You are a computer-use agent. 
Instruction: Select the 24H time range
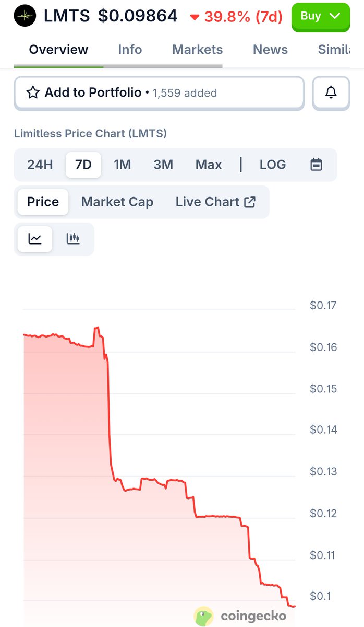pyautogui.click(x=40, y=165)
